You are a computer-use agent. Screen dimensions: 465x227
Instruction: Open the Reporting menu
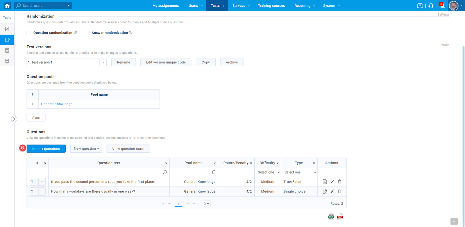pyautogui.click(x=305, y=6)
